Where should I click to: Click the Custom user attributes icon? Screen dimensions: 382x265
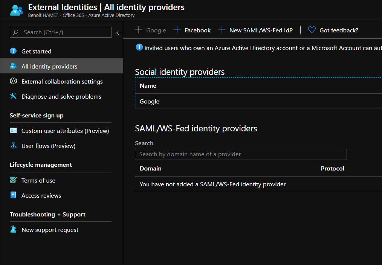pos(13,131)
